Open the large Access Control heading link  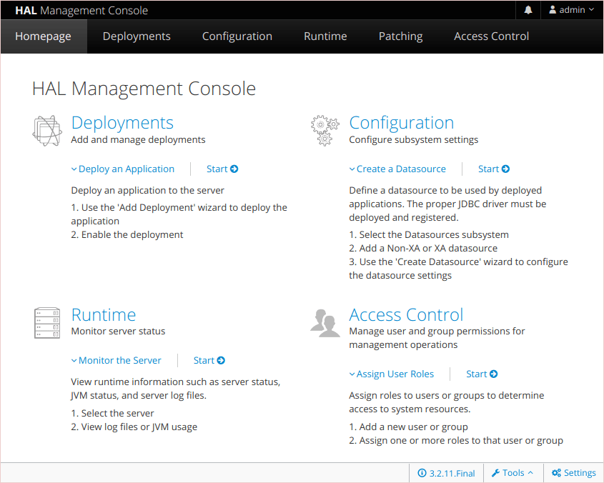[406, 315]
